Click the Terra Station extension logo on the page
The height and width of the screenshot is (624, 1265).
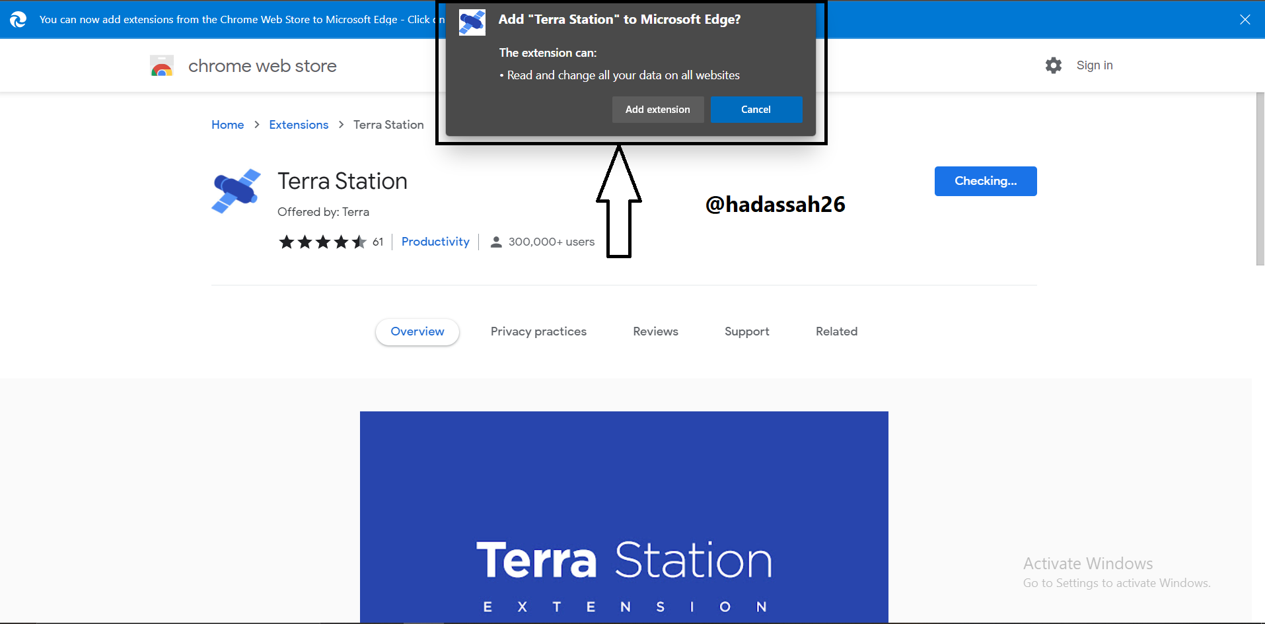236,191
